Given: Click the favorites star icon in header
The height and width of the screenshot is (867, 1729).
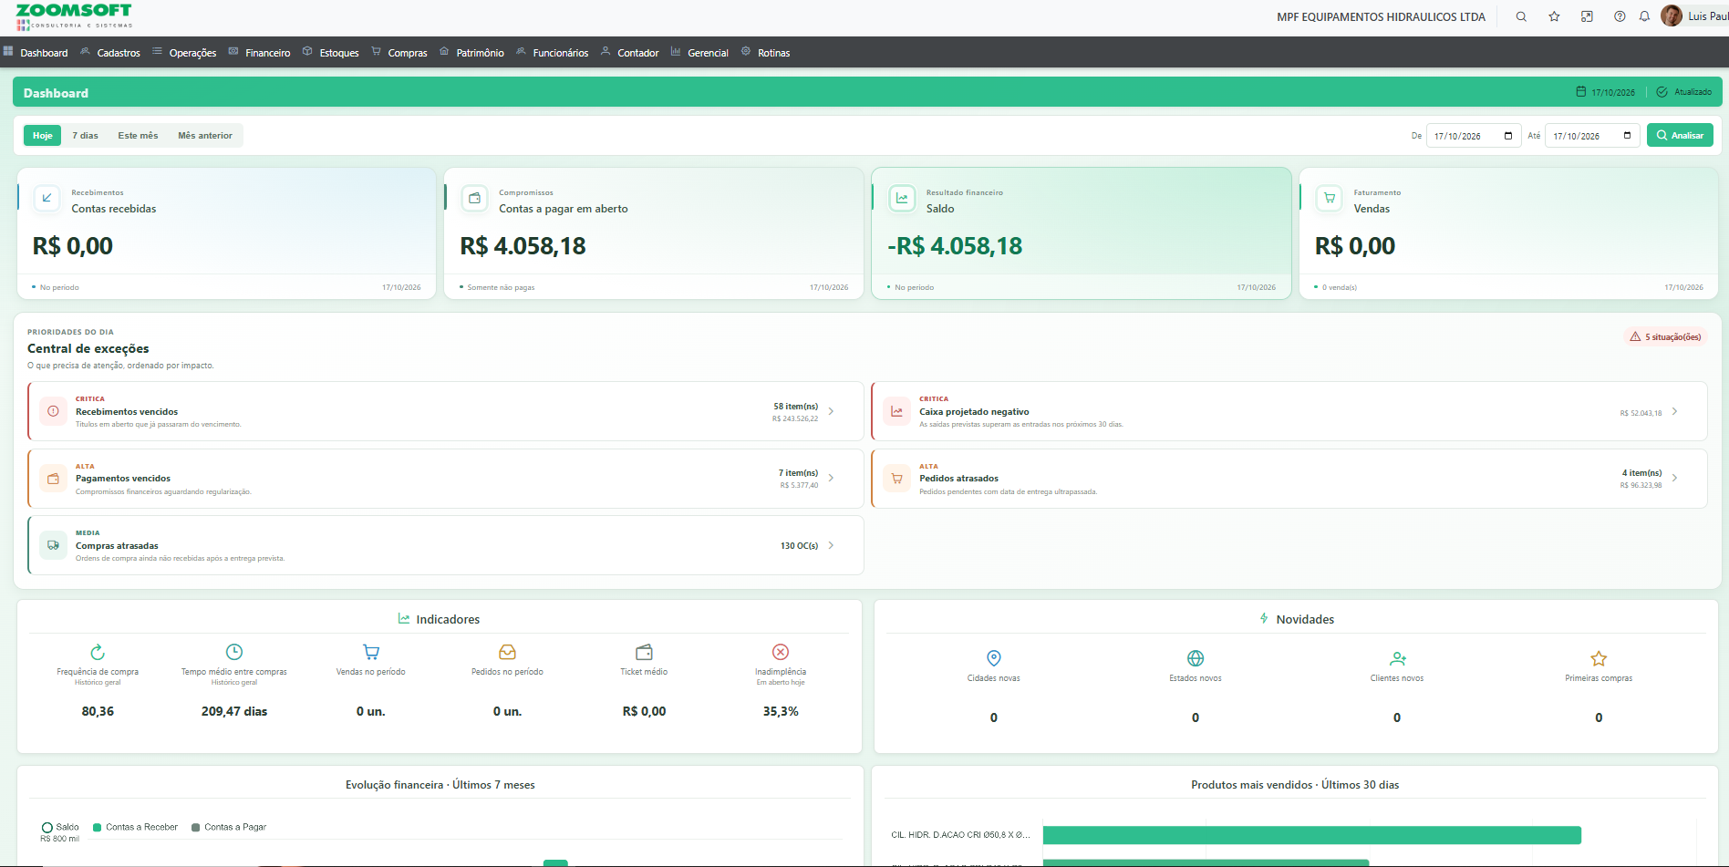Looking at the screenshot, I should pos(1554,16).
